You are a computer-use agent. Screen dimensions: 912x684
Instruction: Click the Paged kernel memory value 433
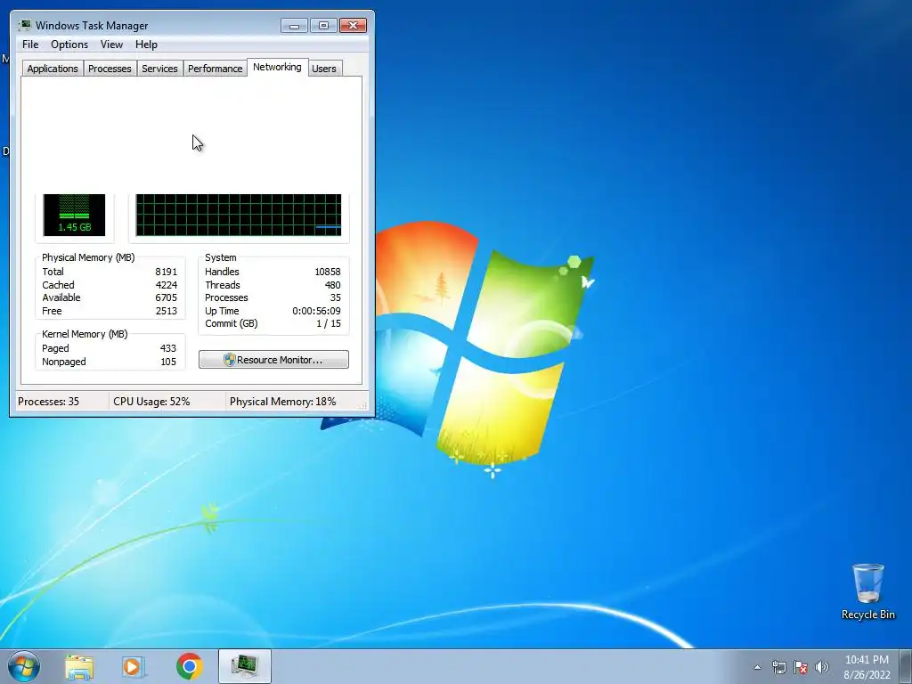(168, 348)
